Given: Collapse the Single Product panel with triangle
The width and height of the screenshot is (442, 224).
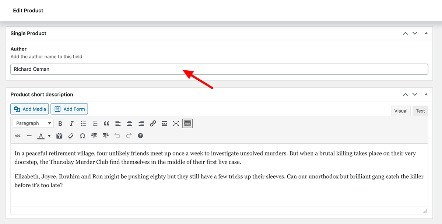Looking at the screenshot, I should pyautogui.click(x=426, y=33).
